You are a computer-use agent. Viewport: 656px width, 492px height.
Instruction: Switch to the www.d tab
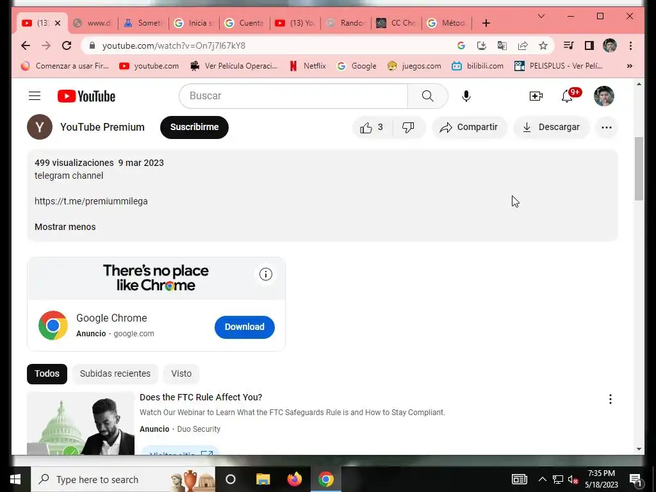(x=94, y=23)
